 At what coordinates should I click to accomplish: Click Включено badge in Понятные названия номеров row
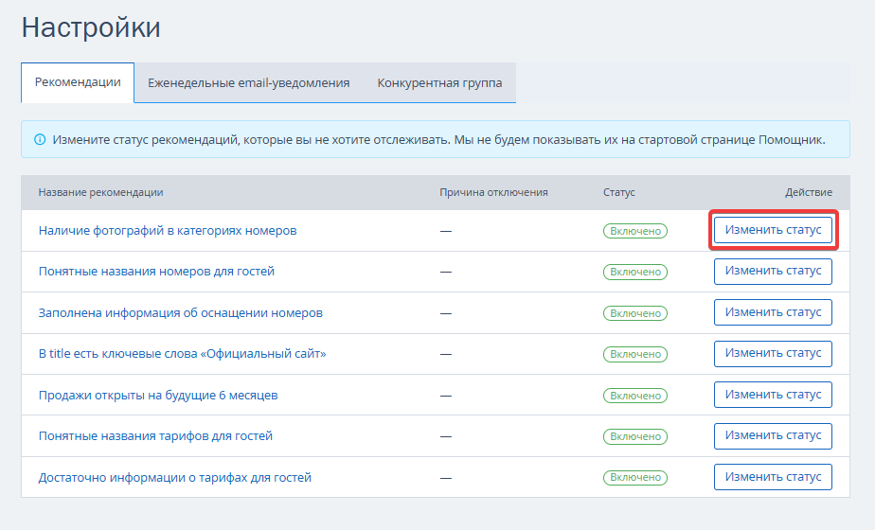click(x=635, y=272)
